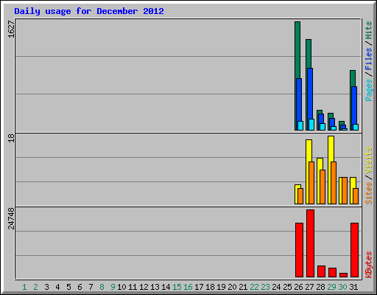Click the yellow Visits bar for day 27

(309, 150)
